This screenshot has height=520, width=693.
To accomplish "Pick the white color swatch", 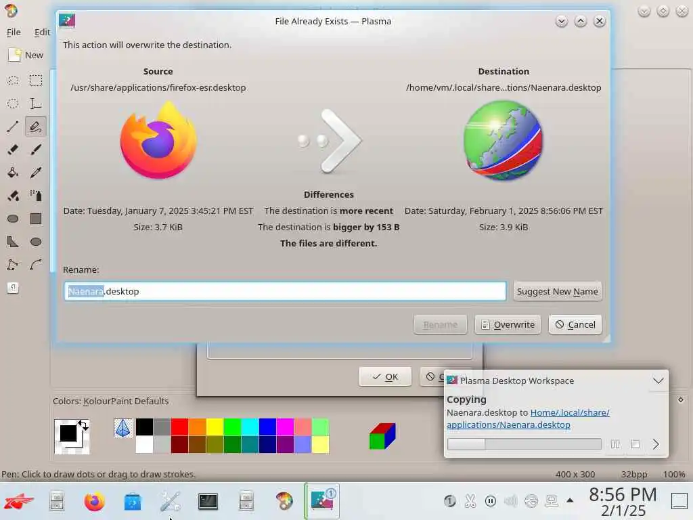I will (144, 444).
